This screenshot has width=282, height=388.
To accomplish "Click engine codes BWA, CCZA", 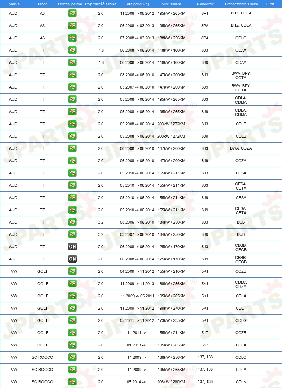I will coord(241,148).
